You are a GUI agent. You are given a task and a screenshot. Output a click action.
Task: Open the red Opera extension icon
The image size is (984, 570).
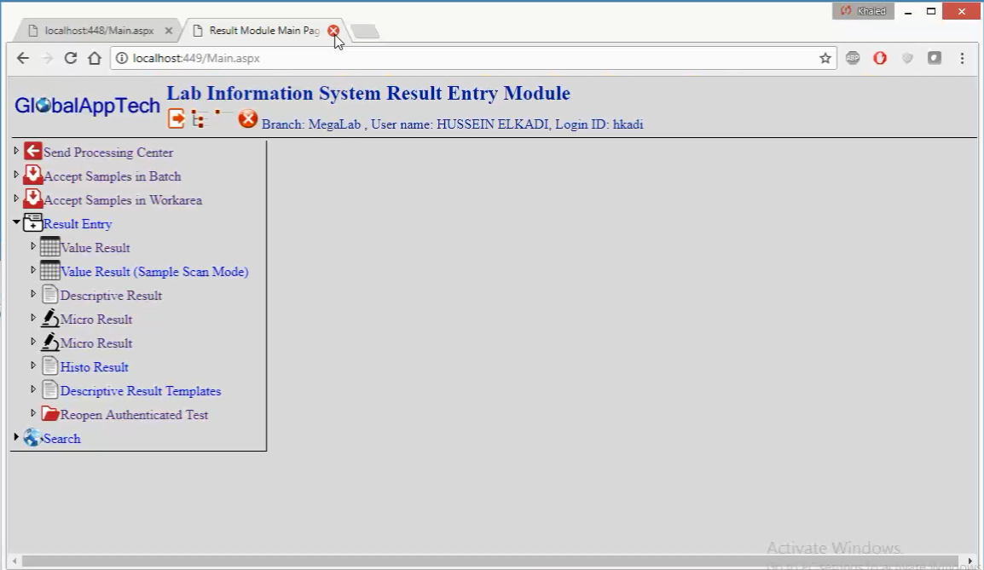coord(880,58)
